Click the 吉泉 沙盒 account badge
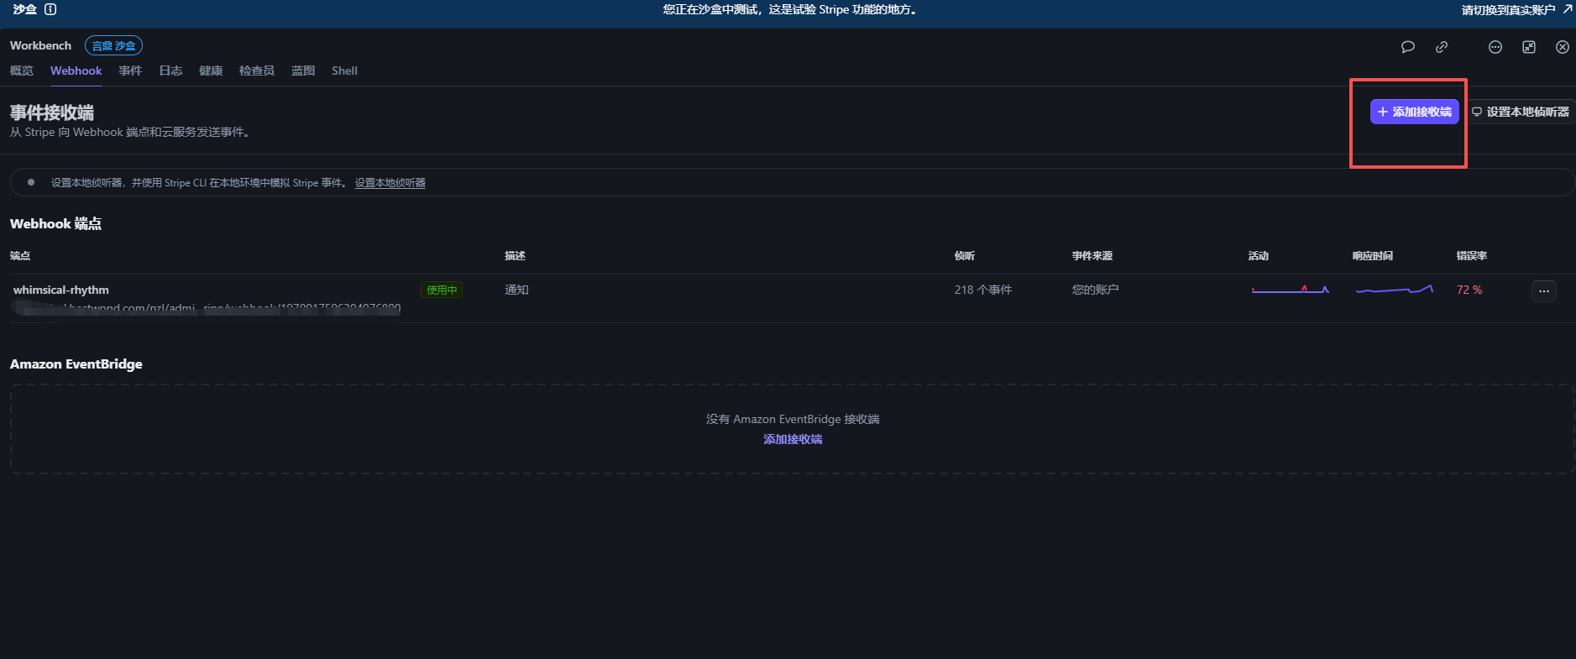Viewport: 1576px width, 659px height. 113,45
